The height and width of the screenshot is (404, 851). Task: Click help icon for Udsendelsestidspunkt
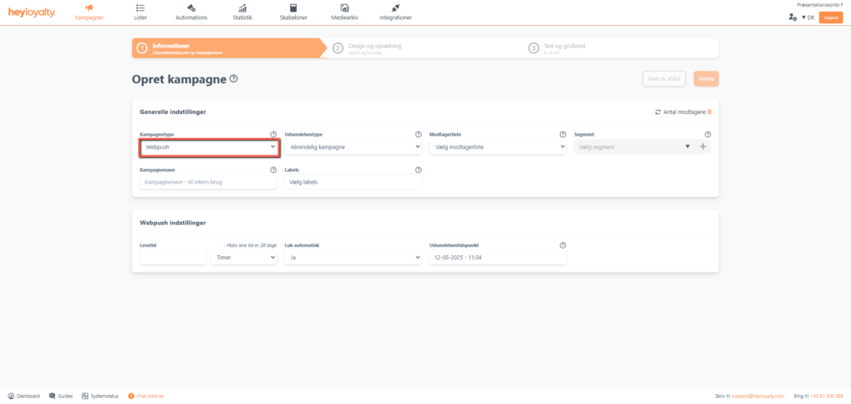coord(563,245)
